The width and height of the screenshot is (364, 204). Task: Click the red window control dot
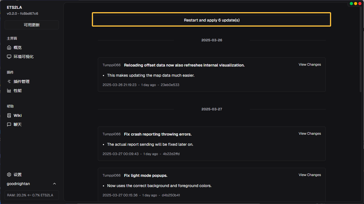click(360, 4)
